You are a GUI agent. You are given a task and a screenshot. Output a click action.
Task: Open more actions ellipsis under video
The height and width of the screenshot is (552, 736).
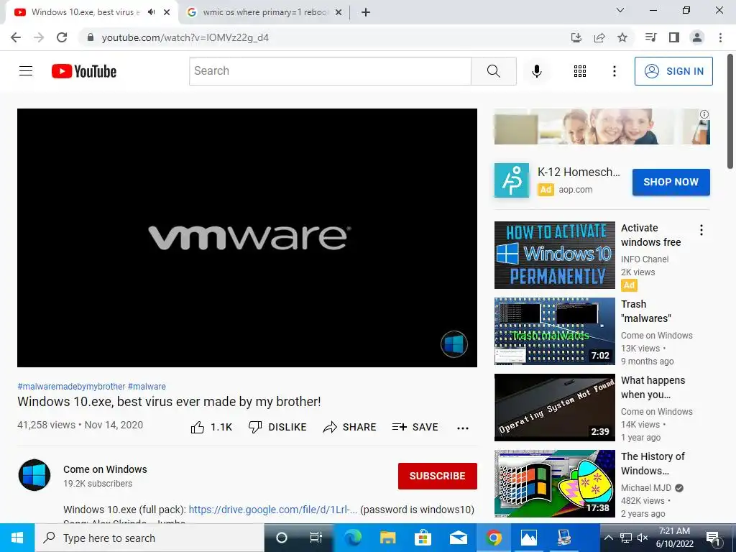pos(463,428)
